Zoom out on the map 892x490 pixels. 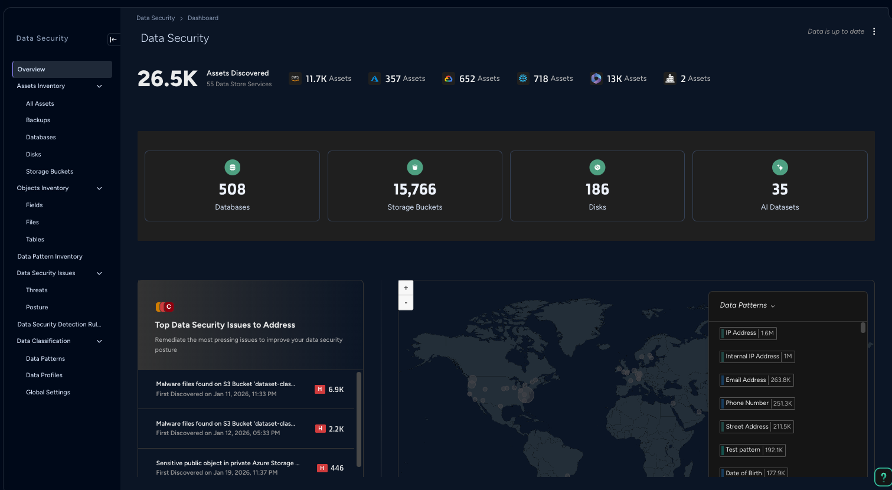click(406, 302)
